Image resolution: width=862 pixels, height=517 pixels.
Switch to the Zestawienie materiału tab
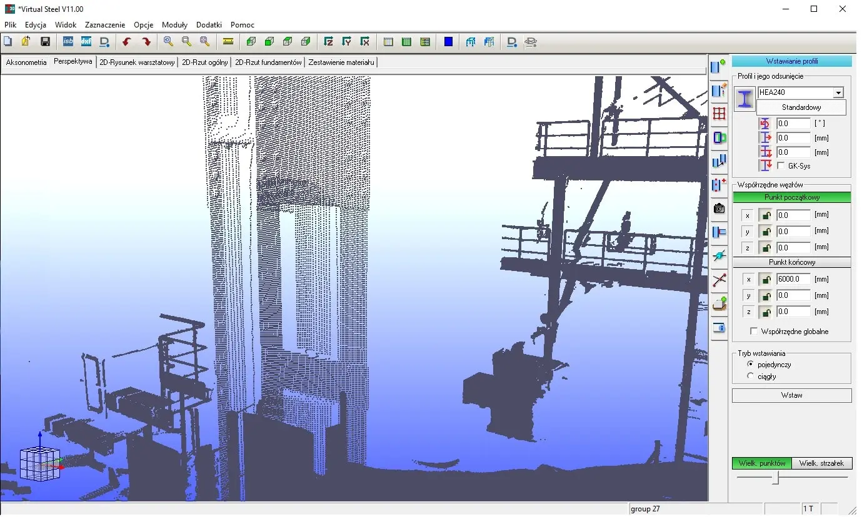341,62
